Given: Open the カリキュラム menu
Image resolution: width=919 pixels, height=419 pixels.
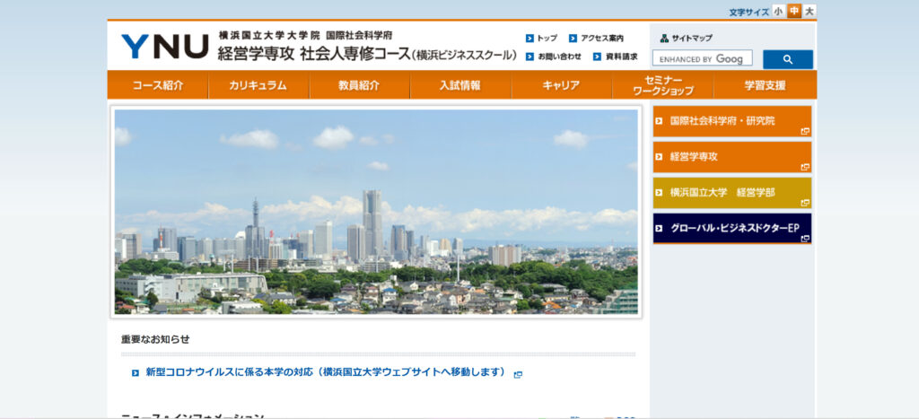Looking at the screenshot, I should (258, 85).
